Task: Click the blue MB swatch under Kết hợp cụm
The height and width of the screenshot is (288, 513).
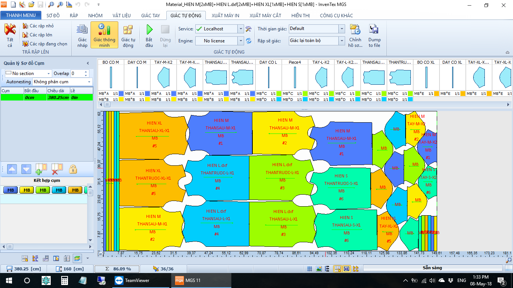Action: 11,190
